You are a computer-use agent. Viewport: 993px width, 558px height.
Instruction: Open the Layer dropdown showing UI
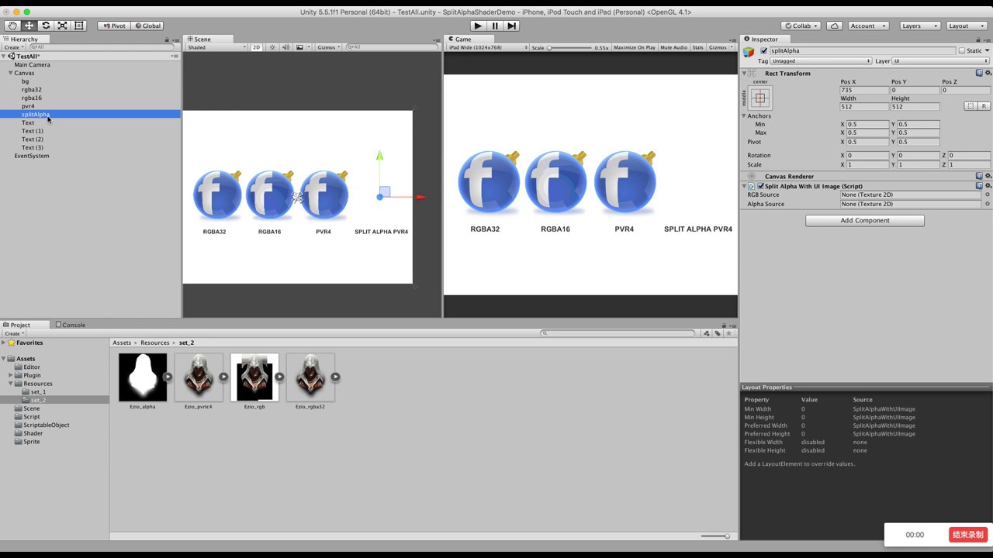[x=941, y=60]
